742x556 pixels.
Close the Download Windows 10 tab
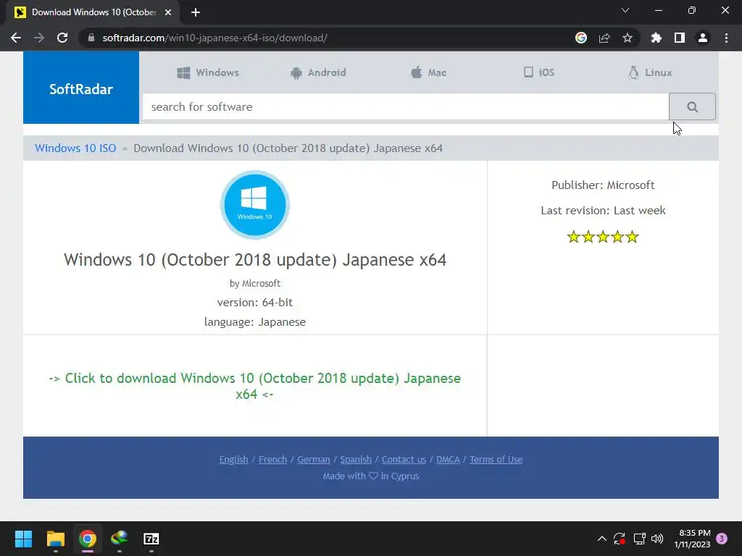pyautogui.click(x=168, y=12)
